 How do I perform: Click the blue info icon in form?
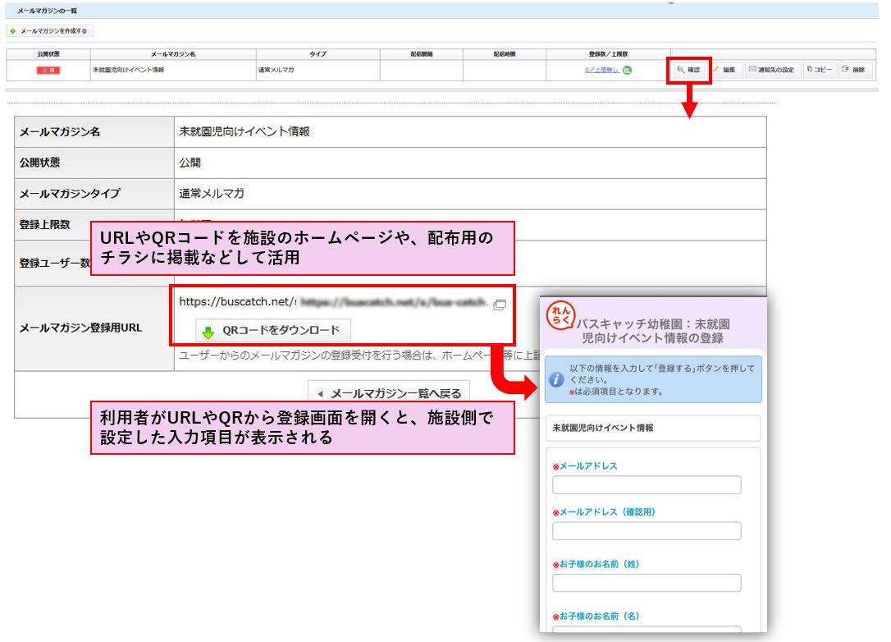click(x=555, y=380)
